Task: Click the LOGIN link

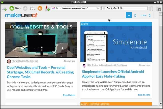Action: point(143,16)
